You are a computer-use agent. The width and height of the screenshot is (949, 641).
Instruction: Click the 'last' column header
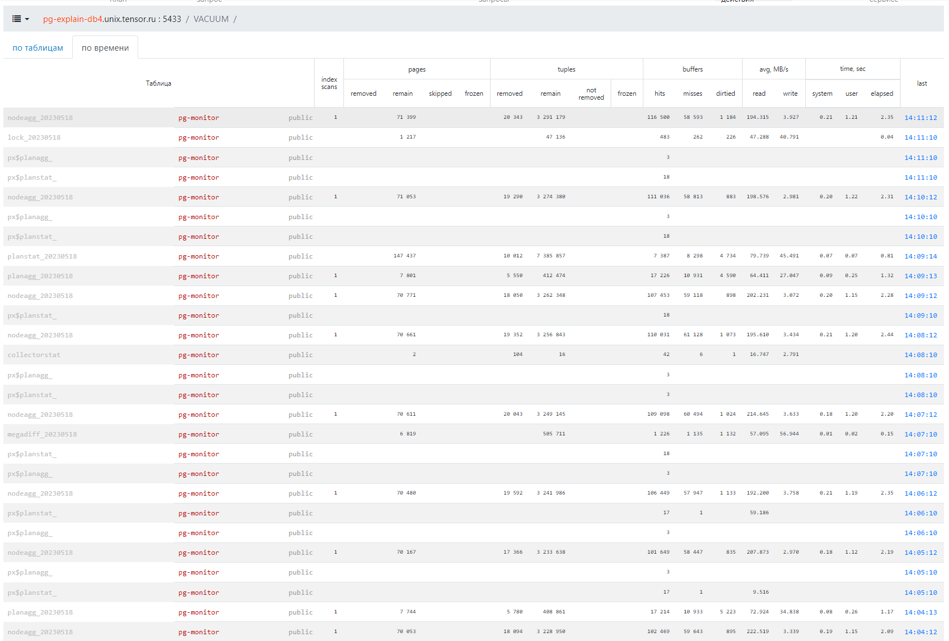[x=921, y=83]
